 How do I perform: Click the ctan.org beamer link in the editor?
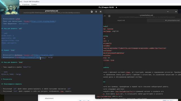point(43,21)
